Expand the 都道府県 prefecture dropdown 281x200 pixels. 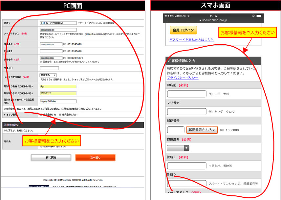click(x=178, y=148)
